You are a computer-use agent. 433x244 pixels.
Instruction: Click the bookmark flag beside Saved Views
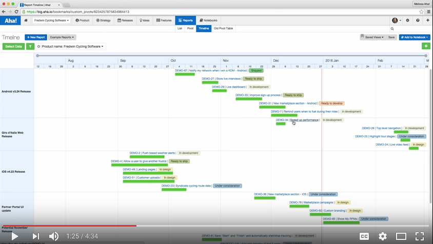[x=362, y=36]
